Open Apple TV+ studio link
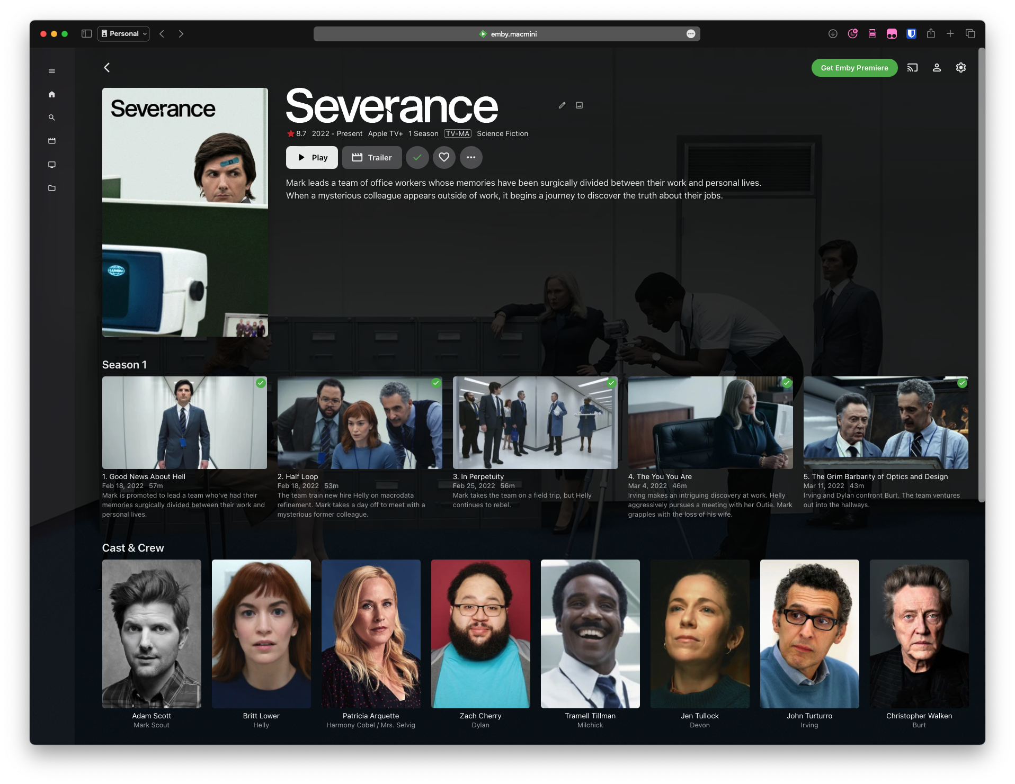Image resolution: width=1015 pixels, height=784 pixels. pos(385,133)
